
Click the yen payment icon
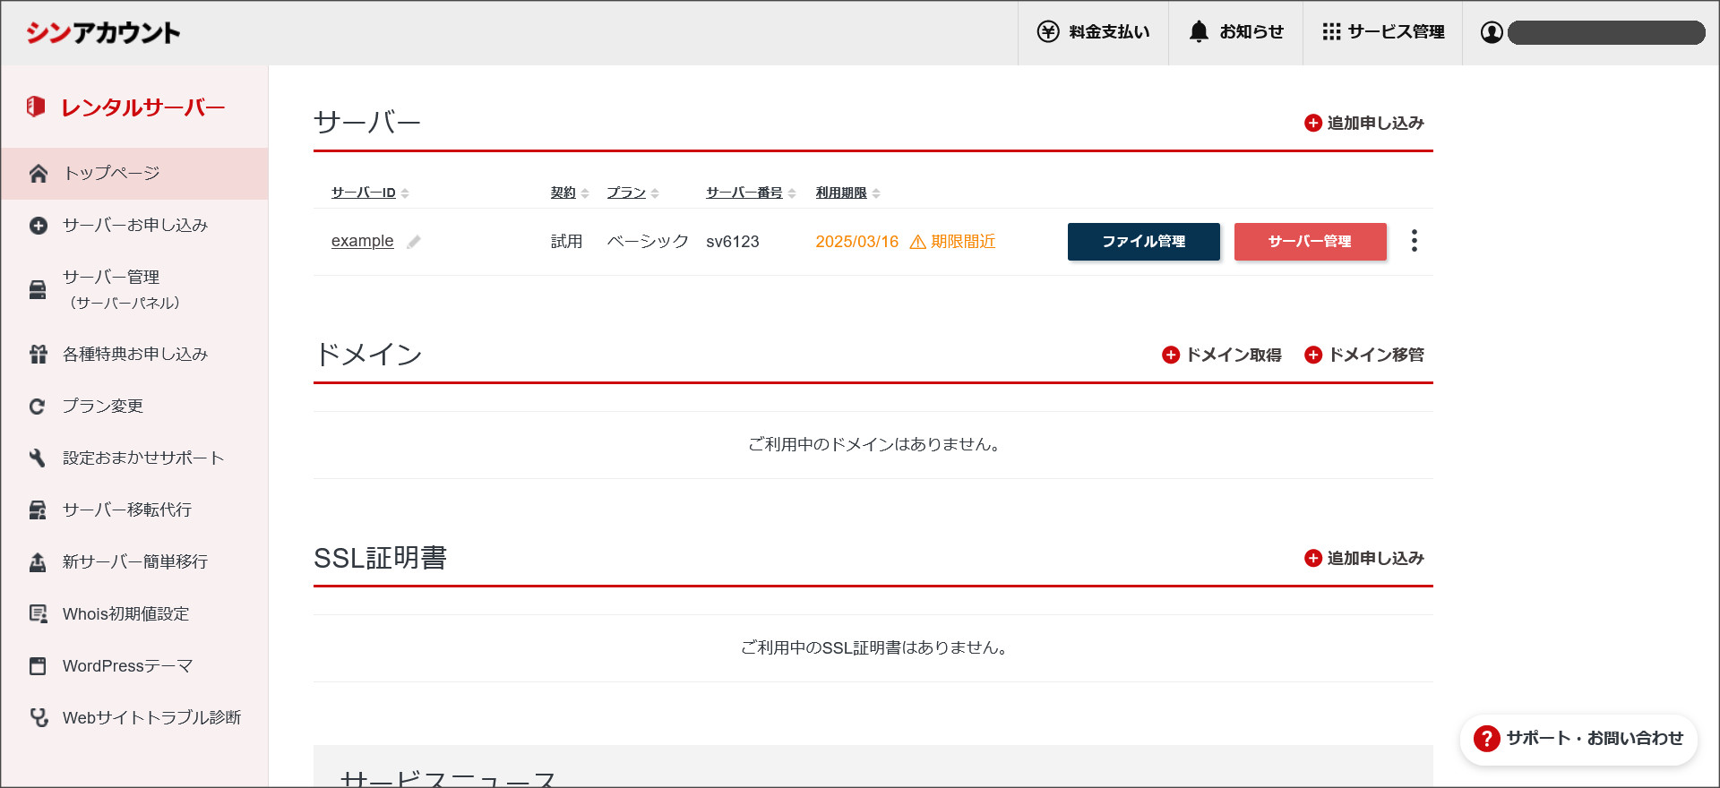click(1048, 31)
